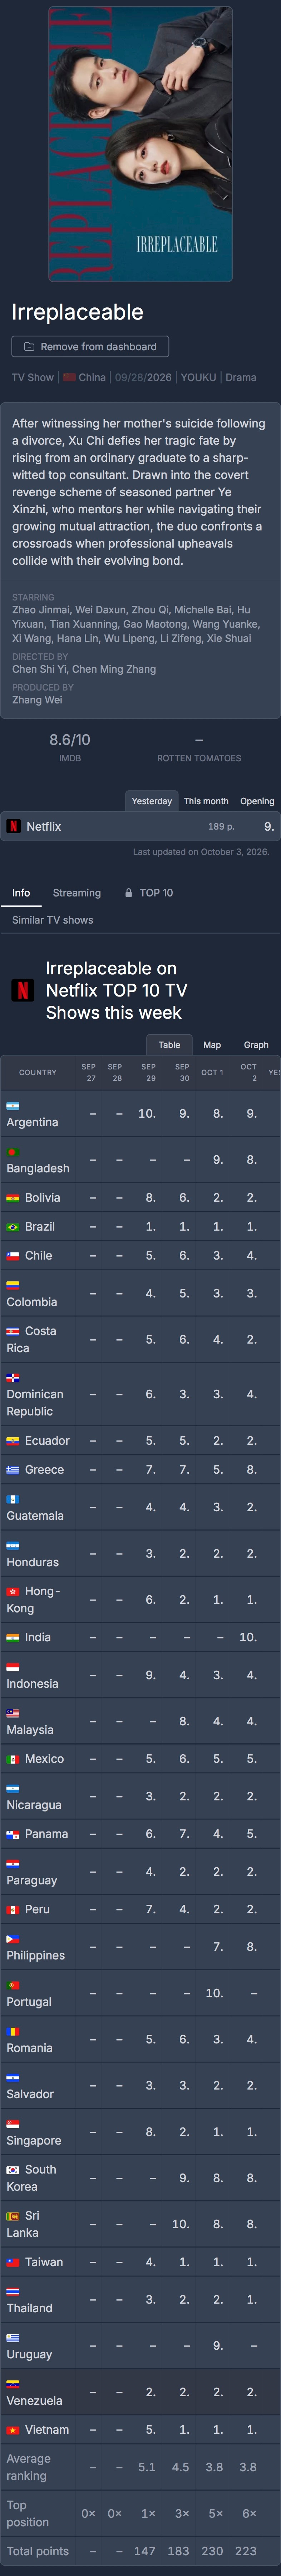Viewport: 281px width, 2576px height.
Task: Click Remove from dashboard button
Action: pyautogui.click(x=90, y=347)
